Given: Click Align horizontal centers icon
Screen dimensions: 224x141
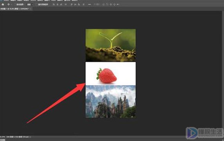Looking at the screenshot, I should [58, 4].
